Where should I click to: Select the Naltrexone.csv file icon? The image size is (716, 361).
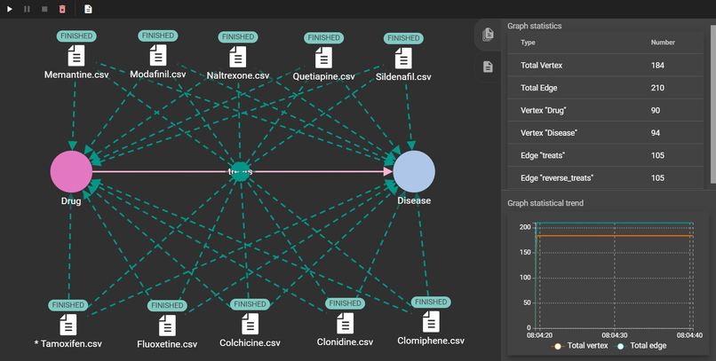click(x=238, y=58)
